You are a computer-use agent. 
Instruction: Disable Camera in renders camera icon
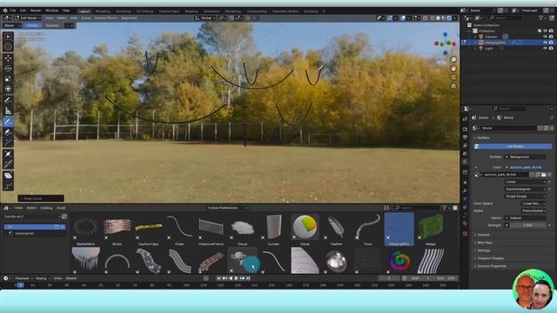pyautogui.click(x=551, y=37)
